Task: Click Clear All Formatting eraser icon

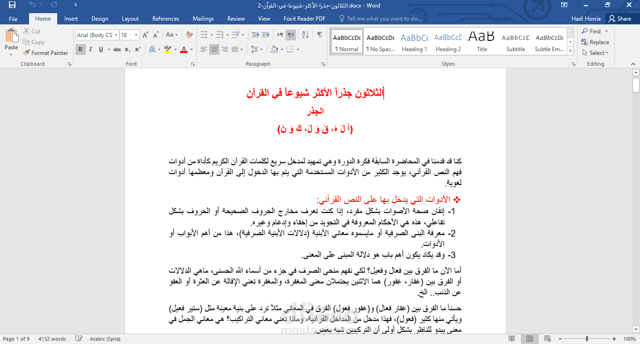Action: [189, 35]
